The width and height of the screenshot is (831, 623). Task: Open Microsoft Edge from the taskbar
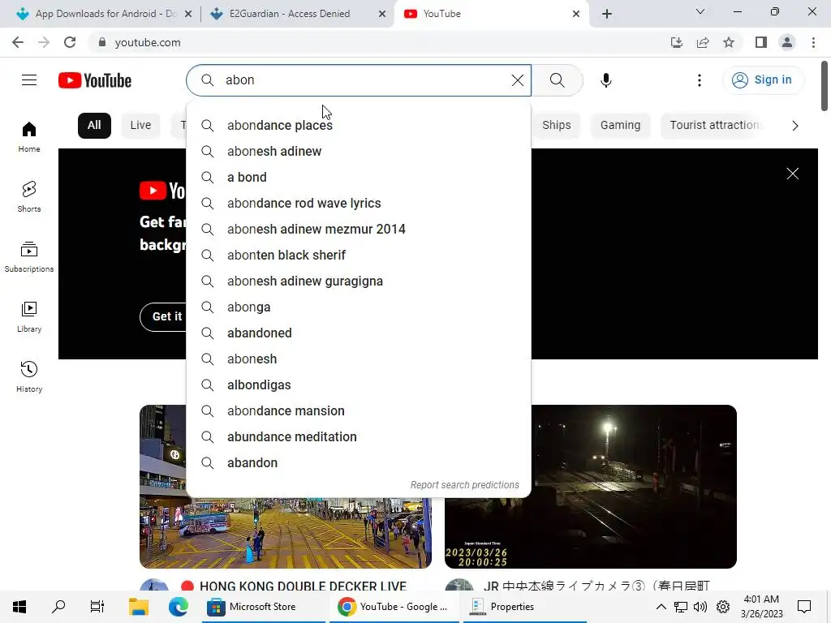(x=178, y=607)
